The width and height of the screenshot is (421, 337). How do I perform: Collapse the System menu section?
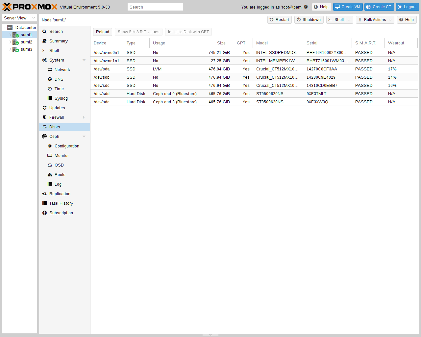coord(84,60)
